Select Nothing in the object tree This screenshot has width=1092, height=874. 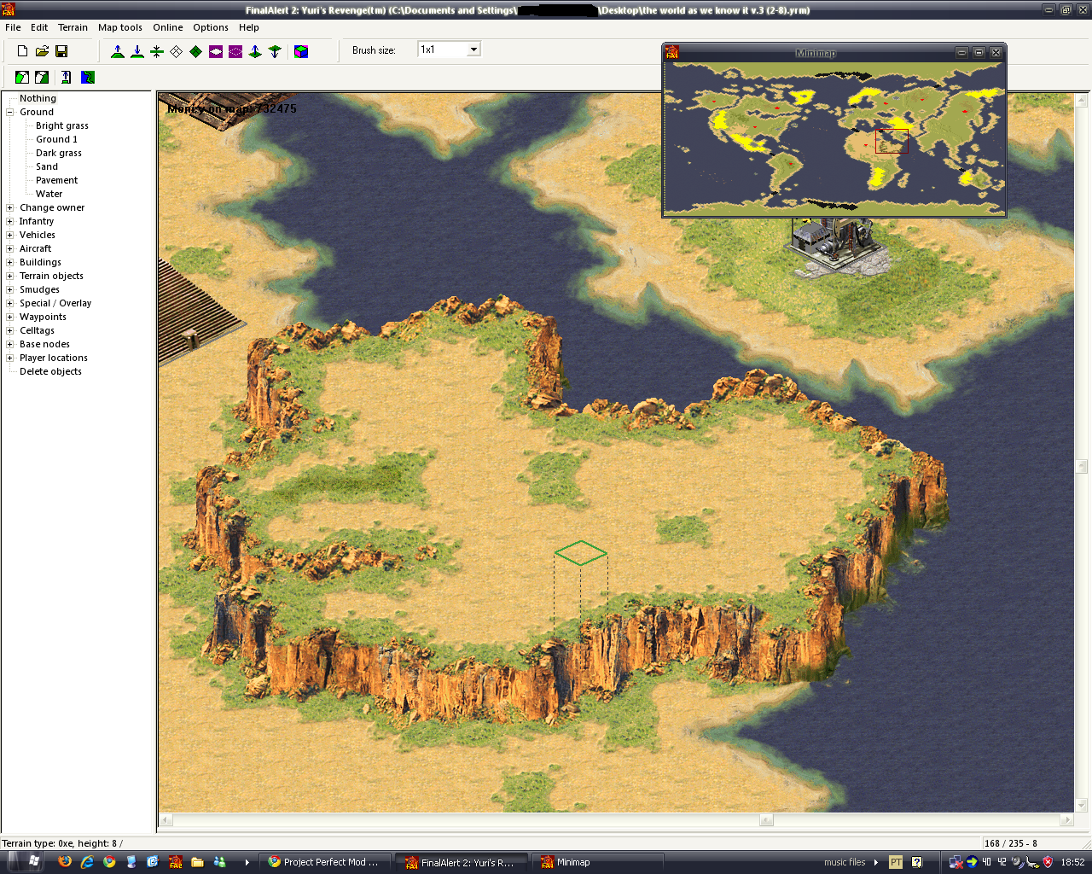point(38,98)
